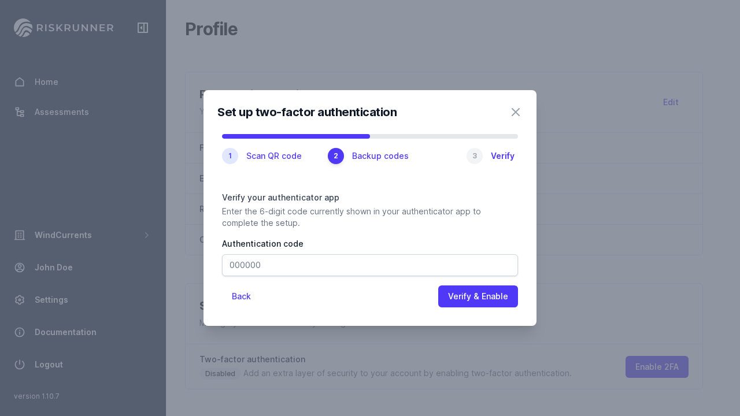740x416 pixels.
Task: Collapse the sidebar panel icon
Action: click(143, 28)
